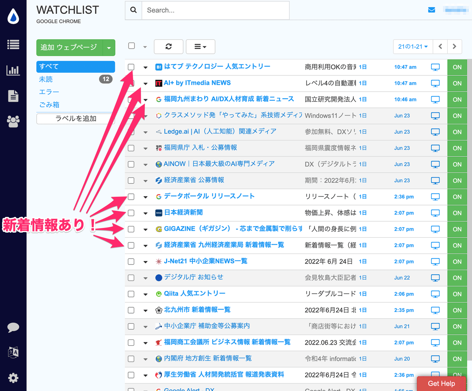472x391 pixels.
Task: Click monitor icon for 中小企業庁 row
Action: (x=435, y=326)
